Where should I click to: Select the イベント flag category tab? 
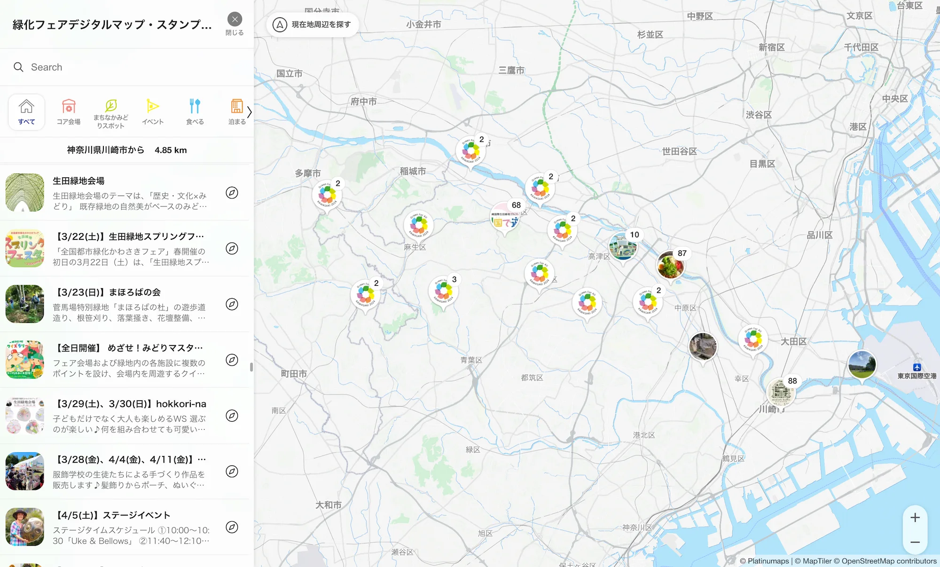click(153, 112)
